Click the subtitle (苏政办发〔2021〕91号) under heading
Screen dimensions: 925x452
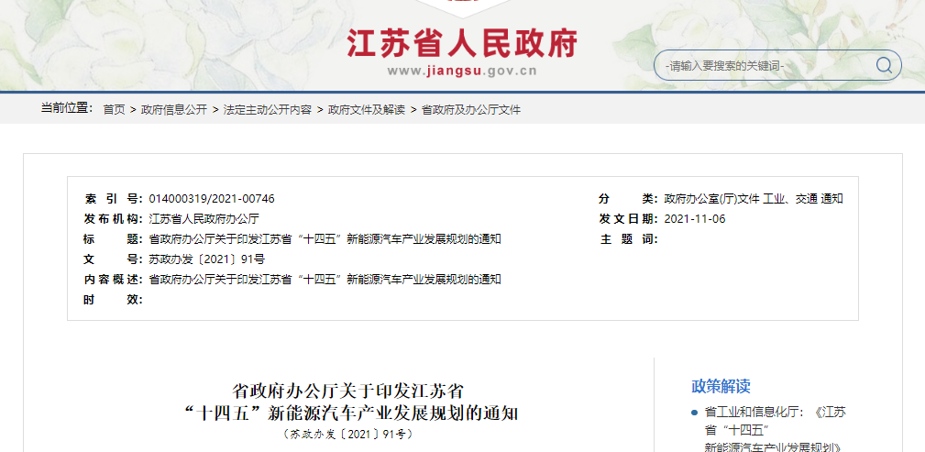pos(348,434)
